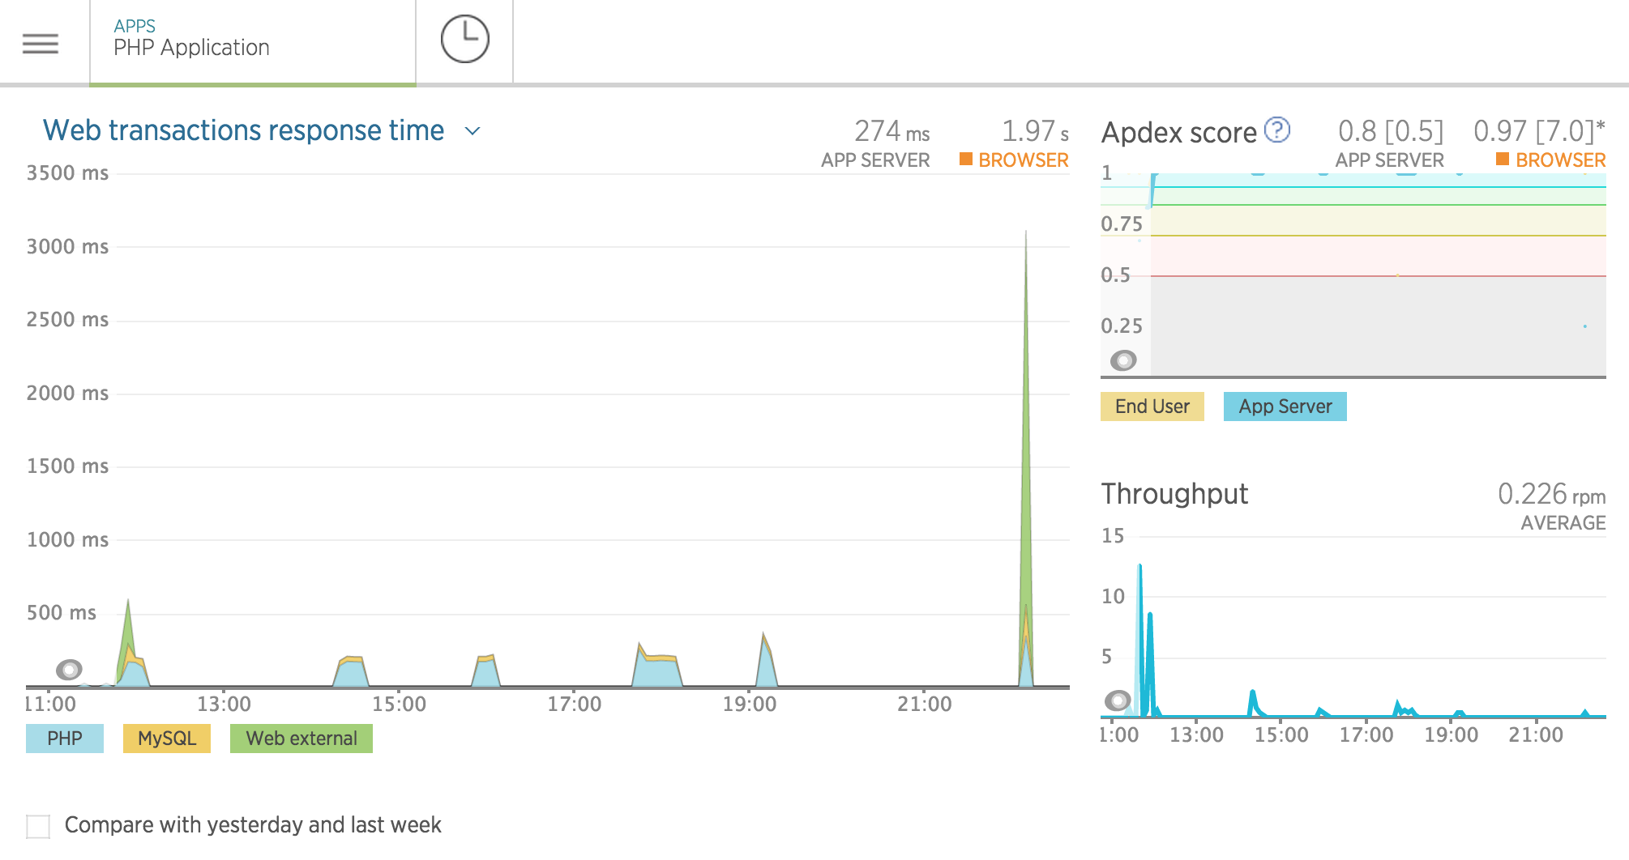The image size is (1629, 860).
Task: Click the lens icon on the Apdex chart
Action: pos(1123,362)
